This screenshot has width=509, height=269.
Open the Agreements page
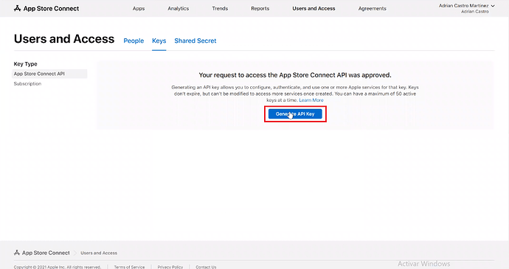[373, 8]
